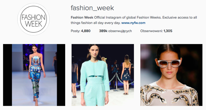Click the 1,305 following number
The image size is (206, 110).
coord(168,31)
